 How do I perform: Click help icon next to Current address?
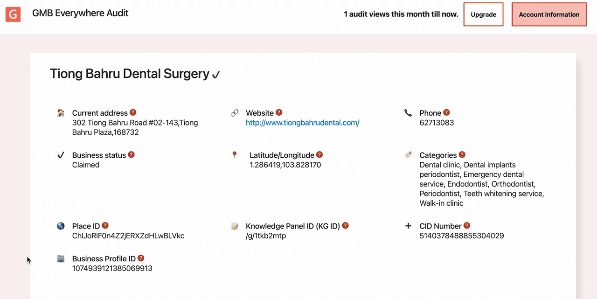133,112
